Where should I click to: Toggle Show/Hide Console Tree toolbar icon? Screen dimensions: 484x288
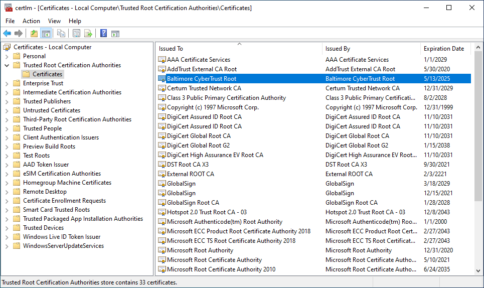[x=46, y=33]
